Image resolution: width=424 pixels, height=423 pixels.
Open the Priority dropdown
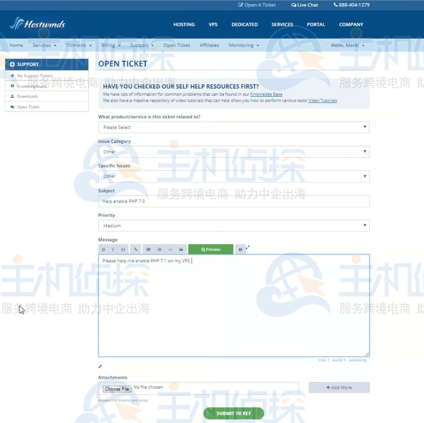point(234,225)
